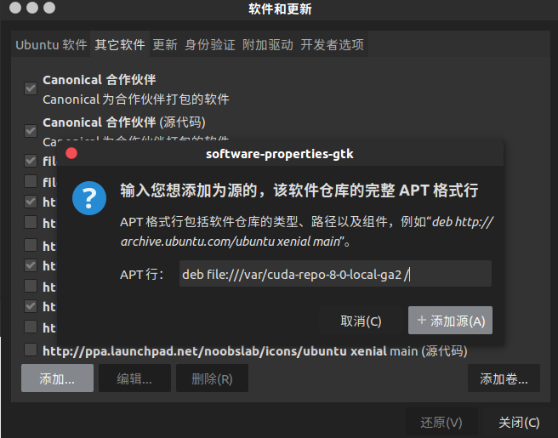Image resolution: width=558 pixels, height=438 pixels.
Task: Click the blue question mark dialog icon
Action: 89,198
